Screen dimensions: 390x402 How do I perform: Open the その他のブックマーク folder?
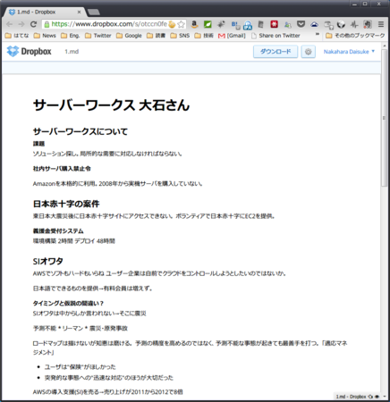pyautogui.click(x=355, y=36)
